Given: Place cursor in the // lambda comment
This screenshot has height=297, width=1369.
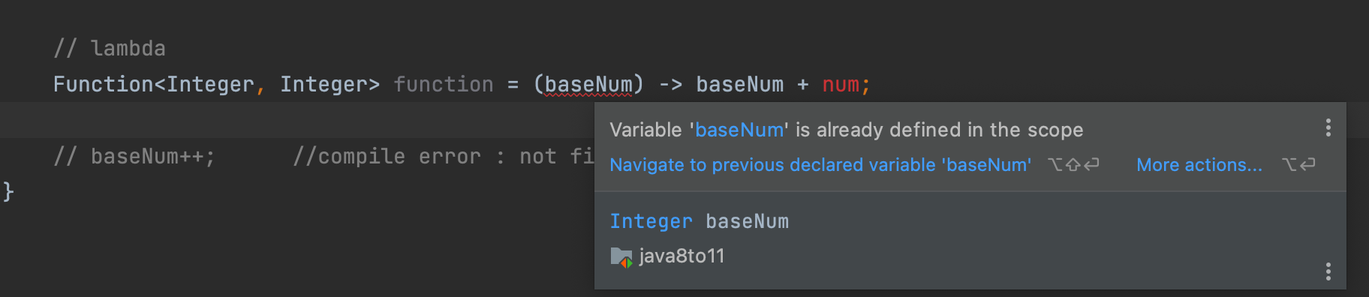Looking at the screenshot, I should [x=110, y=49].
